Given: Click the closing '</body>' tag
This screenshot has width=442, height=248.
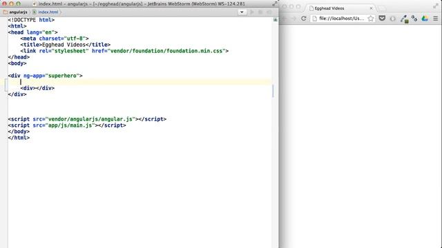Looking at the screenshot, I should pos(19,132).
